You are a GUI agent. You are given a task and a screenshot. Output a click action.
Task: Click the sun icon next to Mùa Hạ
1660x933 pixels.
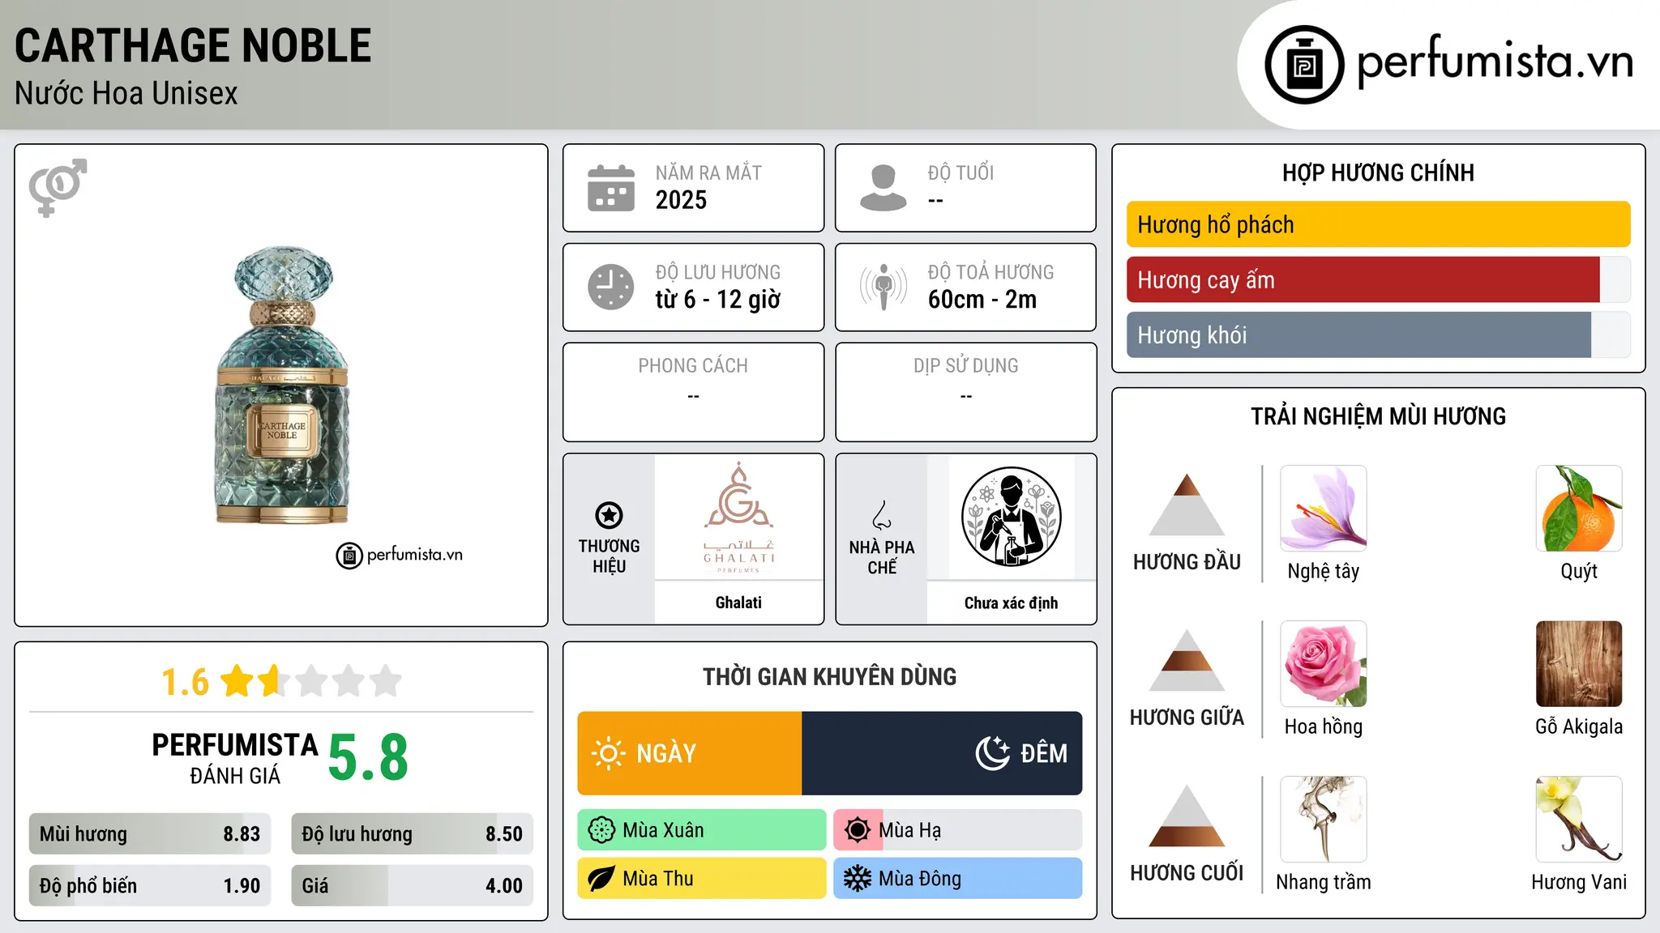pyautogui.click(x=858, y=830)
